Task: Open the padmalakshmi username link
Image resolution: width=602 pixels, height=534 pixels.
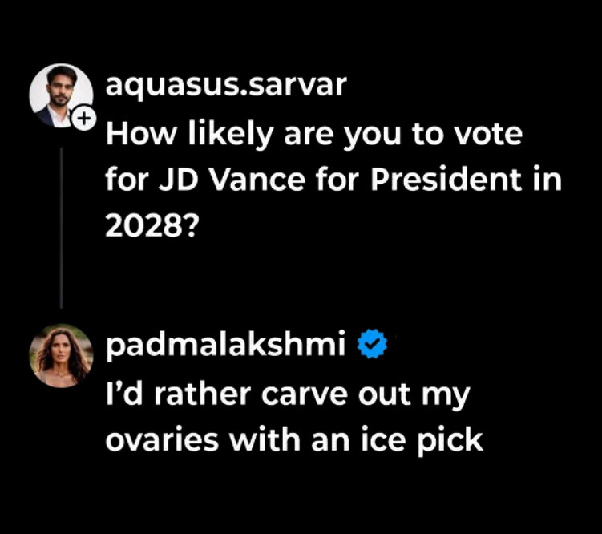Action: pos(225,345)
